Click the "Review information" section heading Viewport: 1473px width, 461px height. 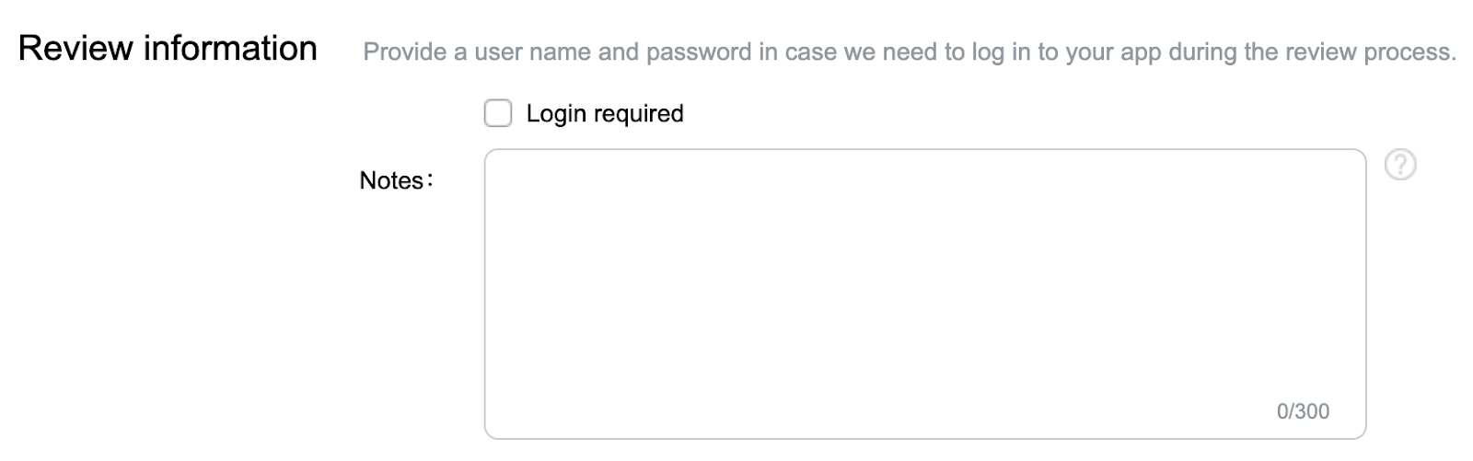tap(168, 48)
